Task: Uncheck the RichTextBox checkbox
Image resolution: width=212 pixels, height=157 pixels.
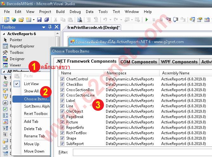Action: 62,133
